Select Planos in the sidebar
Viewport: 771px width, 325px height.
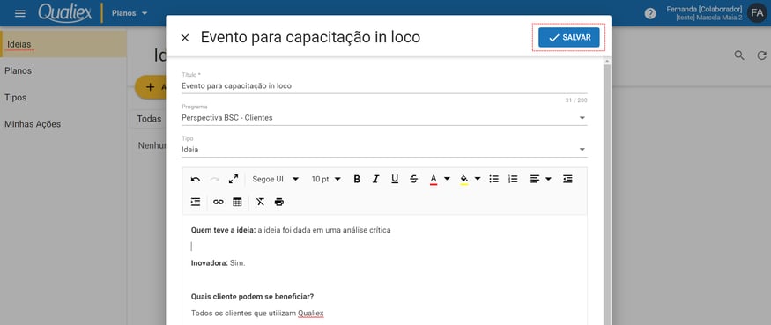63,70
